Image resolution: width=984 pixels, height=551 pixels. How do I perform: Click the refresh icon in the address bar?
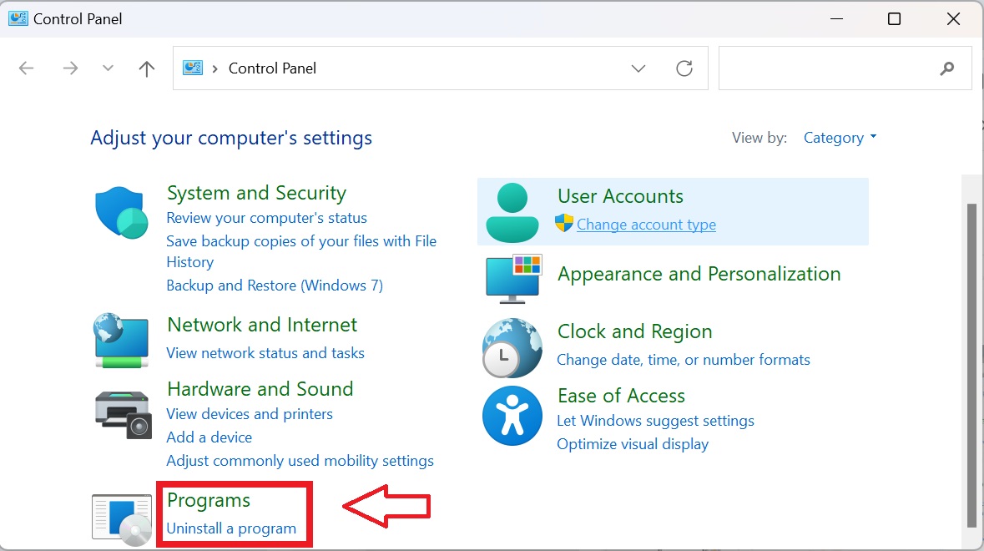tap(684, 68)
